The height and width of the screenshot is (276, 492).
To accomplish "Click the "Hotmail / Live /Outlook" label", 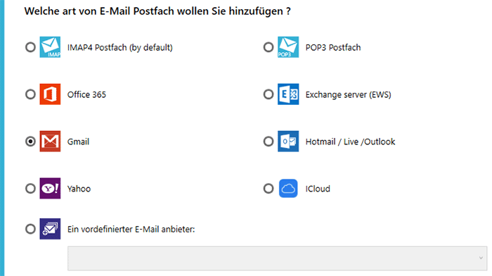I will click(x=350, y=142).
